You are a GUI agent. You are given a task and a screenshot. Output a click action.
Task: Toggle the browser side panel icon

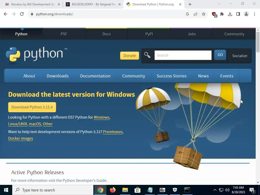tap(238, 14)
